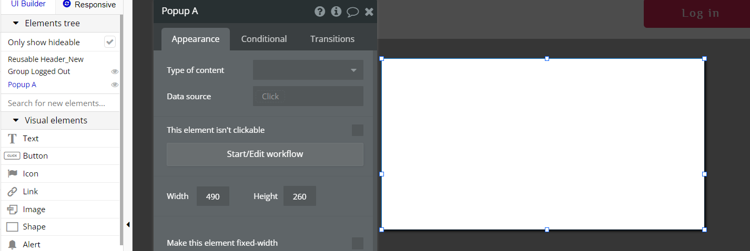The height and width of the screenshot is (251, 750).
Task: Collapse the Elements tree section
Action: coord(15,23)
